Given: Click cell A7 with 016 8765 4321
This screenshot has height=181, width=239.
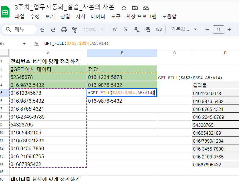Looking at the screenshot, I should pyautogui.click(x=48, y=109).
